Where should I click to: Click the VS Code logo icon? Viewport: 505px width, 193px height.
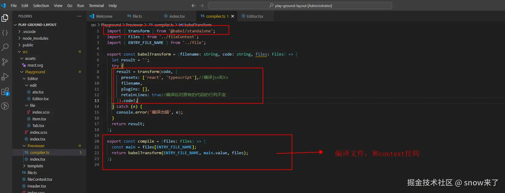point(3,5)
